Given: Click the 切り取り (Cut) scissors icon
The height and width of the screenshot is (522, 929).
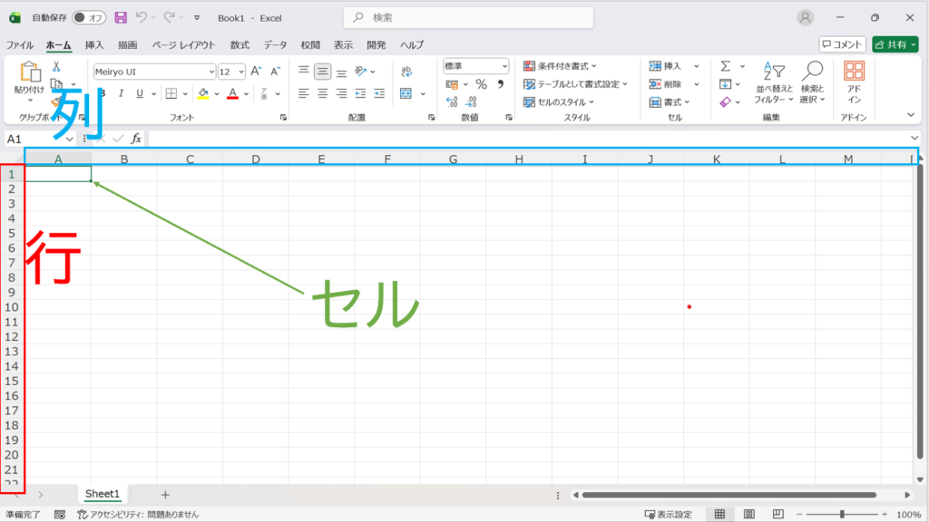Looking at the screenshot, I should click(55, 67).
